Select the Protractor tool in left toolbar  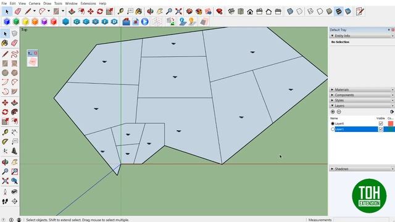[5, 141]
